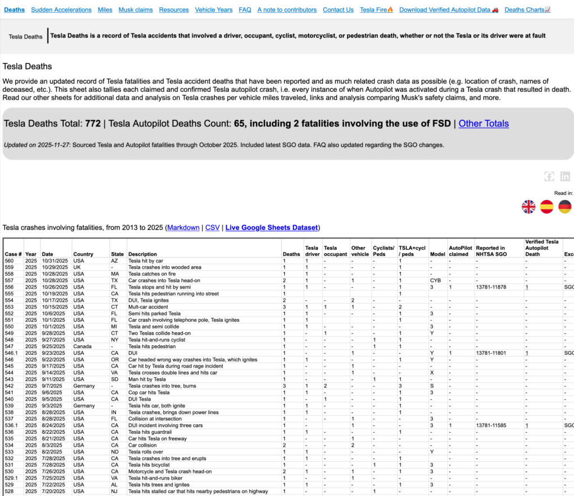
Task: Click the Case # column header
Action: tap(13, 254)
